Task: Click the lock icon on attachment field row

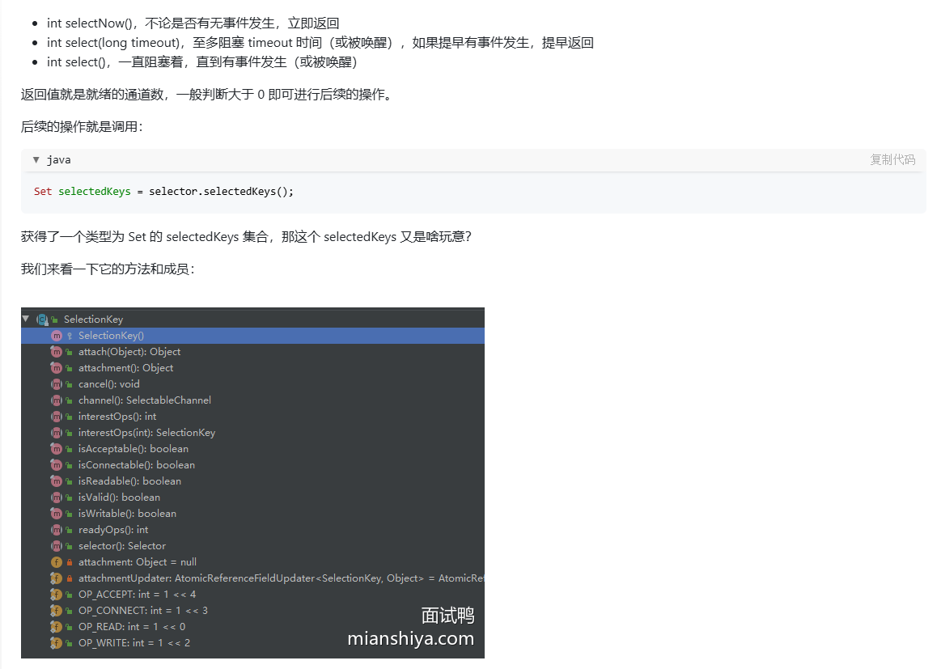Action: [70, 562]
